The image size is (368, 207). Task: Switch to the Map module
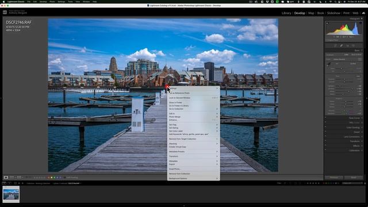(x=311, y=13)
